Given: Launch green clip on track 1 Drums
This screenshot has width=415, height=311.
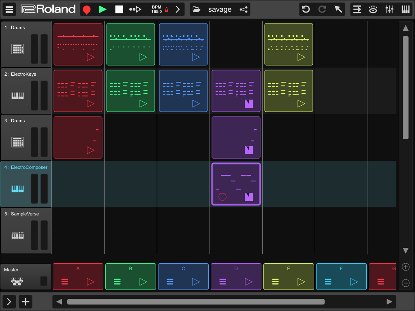Looking at the screenshot, I should pos(143,57).
